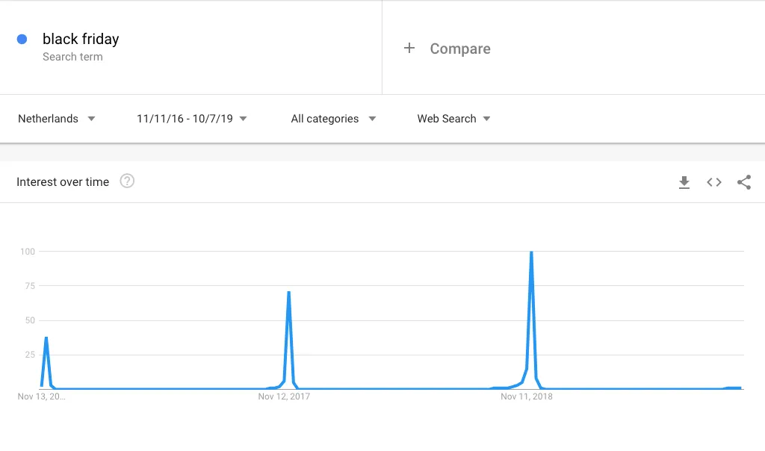This screenshot has height=451, width=765.
Task: Expand the All categories dropdown
Action: tap(333, 119)
